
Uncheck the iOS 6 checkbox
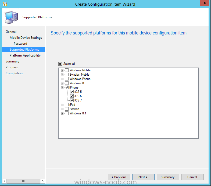click(72, 96)
